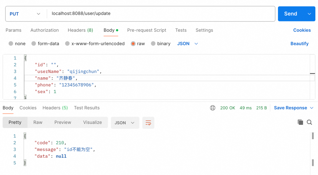Screen dimensions: 318x175
Task: Switch to the Test Results tab
Action: (x=87, y=108)
